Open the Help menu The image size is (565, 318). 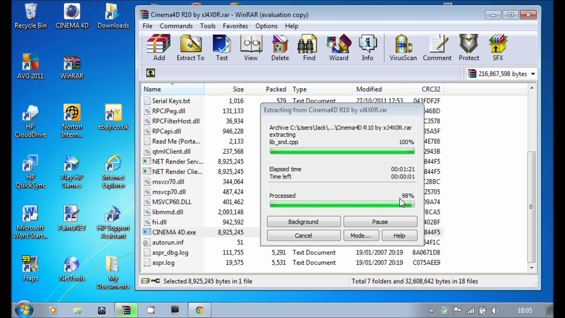point(291,26)
